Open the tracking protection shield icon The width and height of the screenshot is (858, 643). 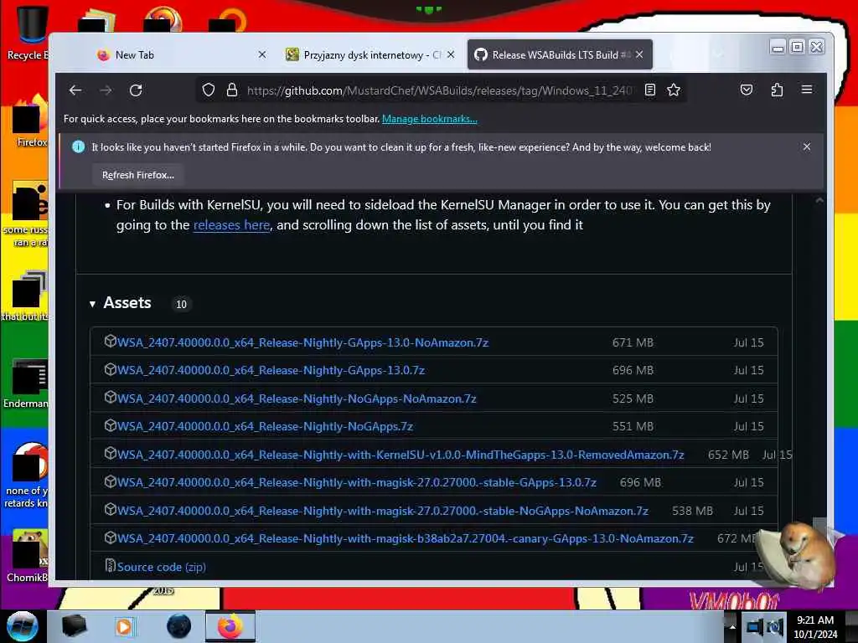[x=209, y=90]
